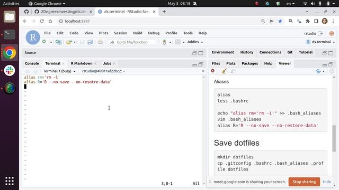Switch to the Packages tab
339x190 pixels.
pos(249,63)
